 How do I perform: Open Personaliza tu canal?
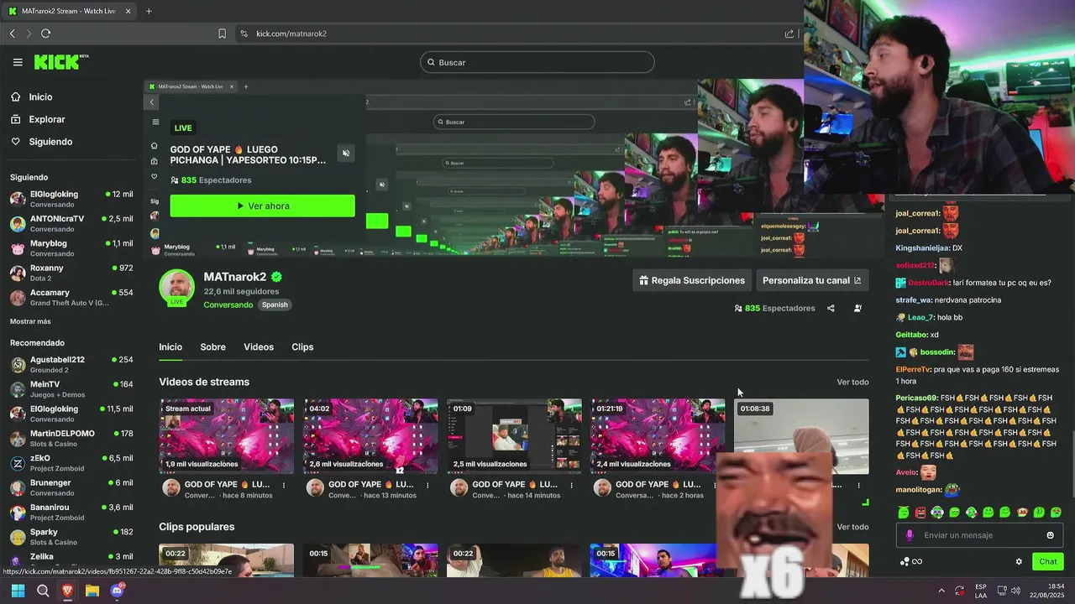811,280
